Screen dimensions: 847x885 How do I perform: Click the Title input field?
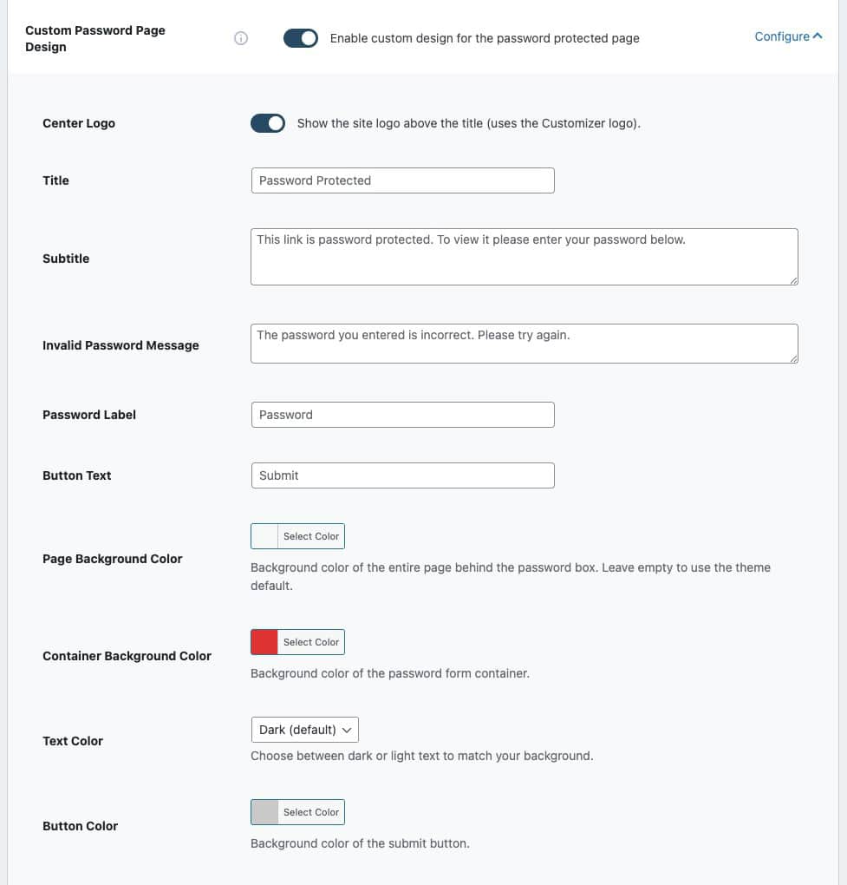402,180
